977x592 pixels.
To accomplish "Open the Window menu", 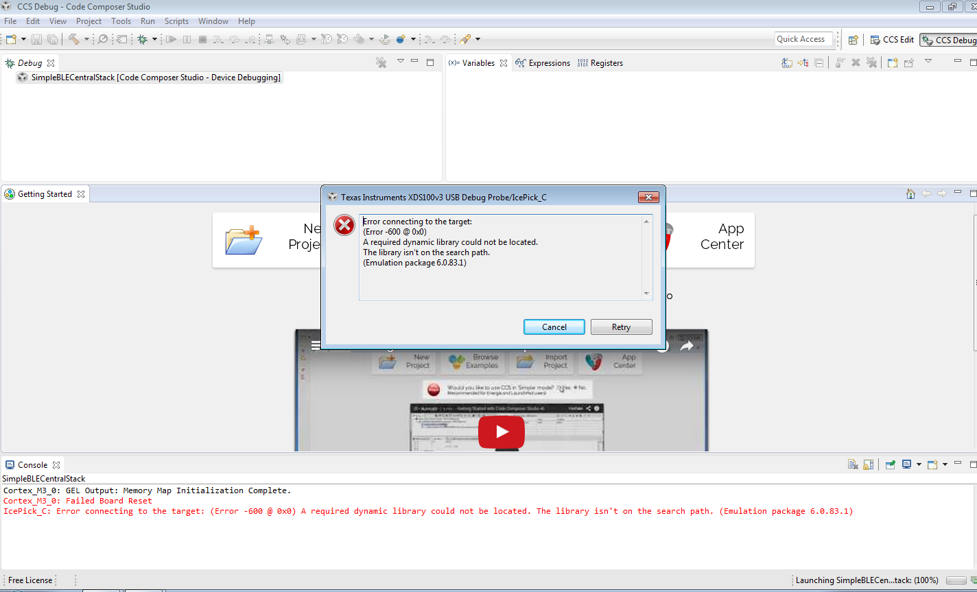I will coord(213,21).
